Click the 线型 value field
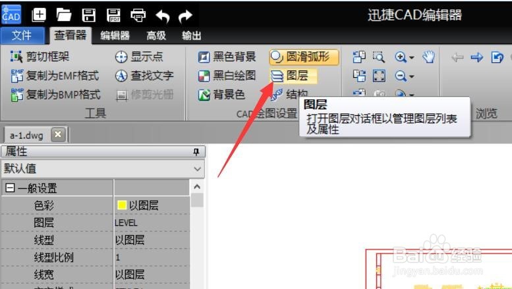 click(x=152, y=240)
